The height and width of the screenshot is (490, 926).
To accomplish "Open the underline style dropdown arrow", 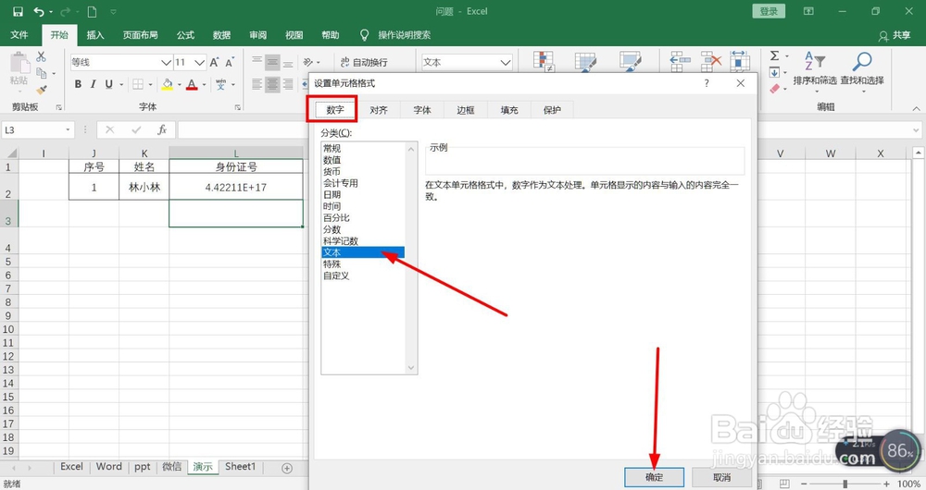I will tap(121, 84).
